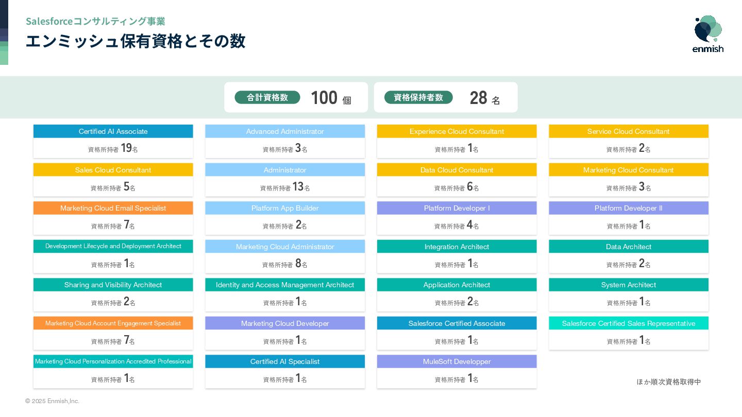Click the Salesforceコンサルティング事業 subtitle
742x417 pixels.
tap(95, 21)
